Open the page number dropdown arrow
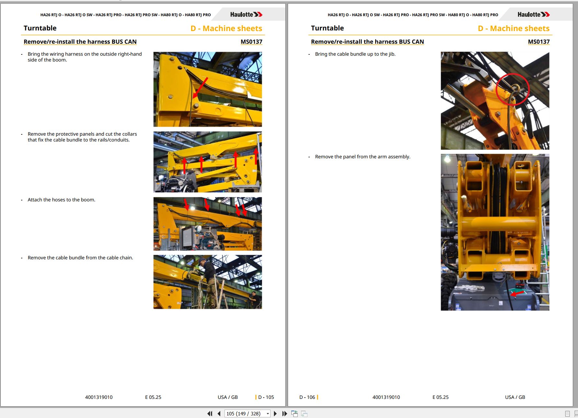578x418 pixels. point(268,414)
